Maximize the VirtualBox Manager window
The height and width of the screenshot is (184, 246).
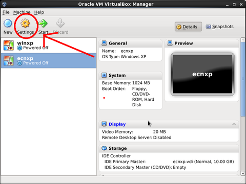click(234, 5)
